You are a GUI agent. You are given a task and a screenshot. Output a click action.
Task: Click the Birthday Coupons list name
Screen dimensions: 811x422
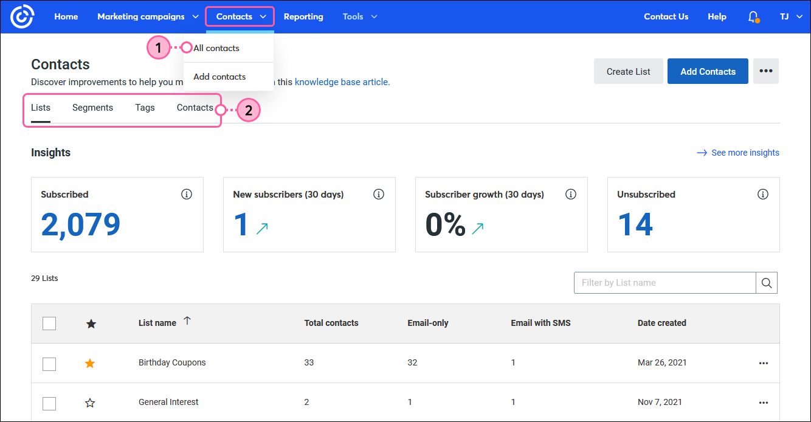coord(172,362)
